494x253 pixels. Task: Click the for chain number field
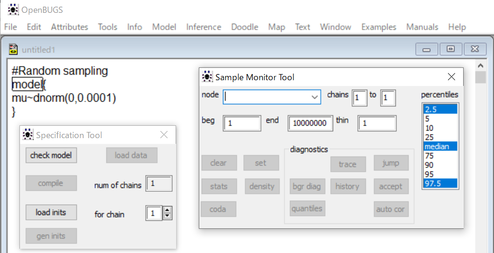154,213
